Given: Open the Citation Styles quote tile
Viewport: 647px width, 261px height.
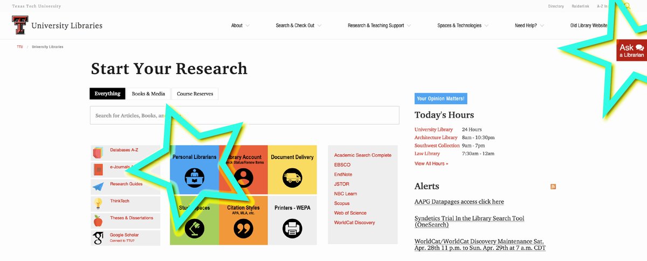Looking at the screenshot, I should tap(244, 219).
